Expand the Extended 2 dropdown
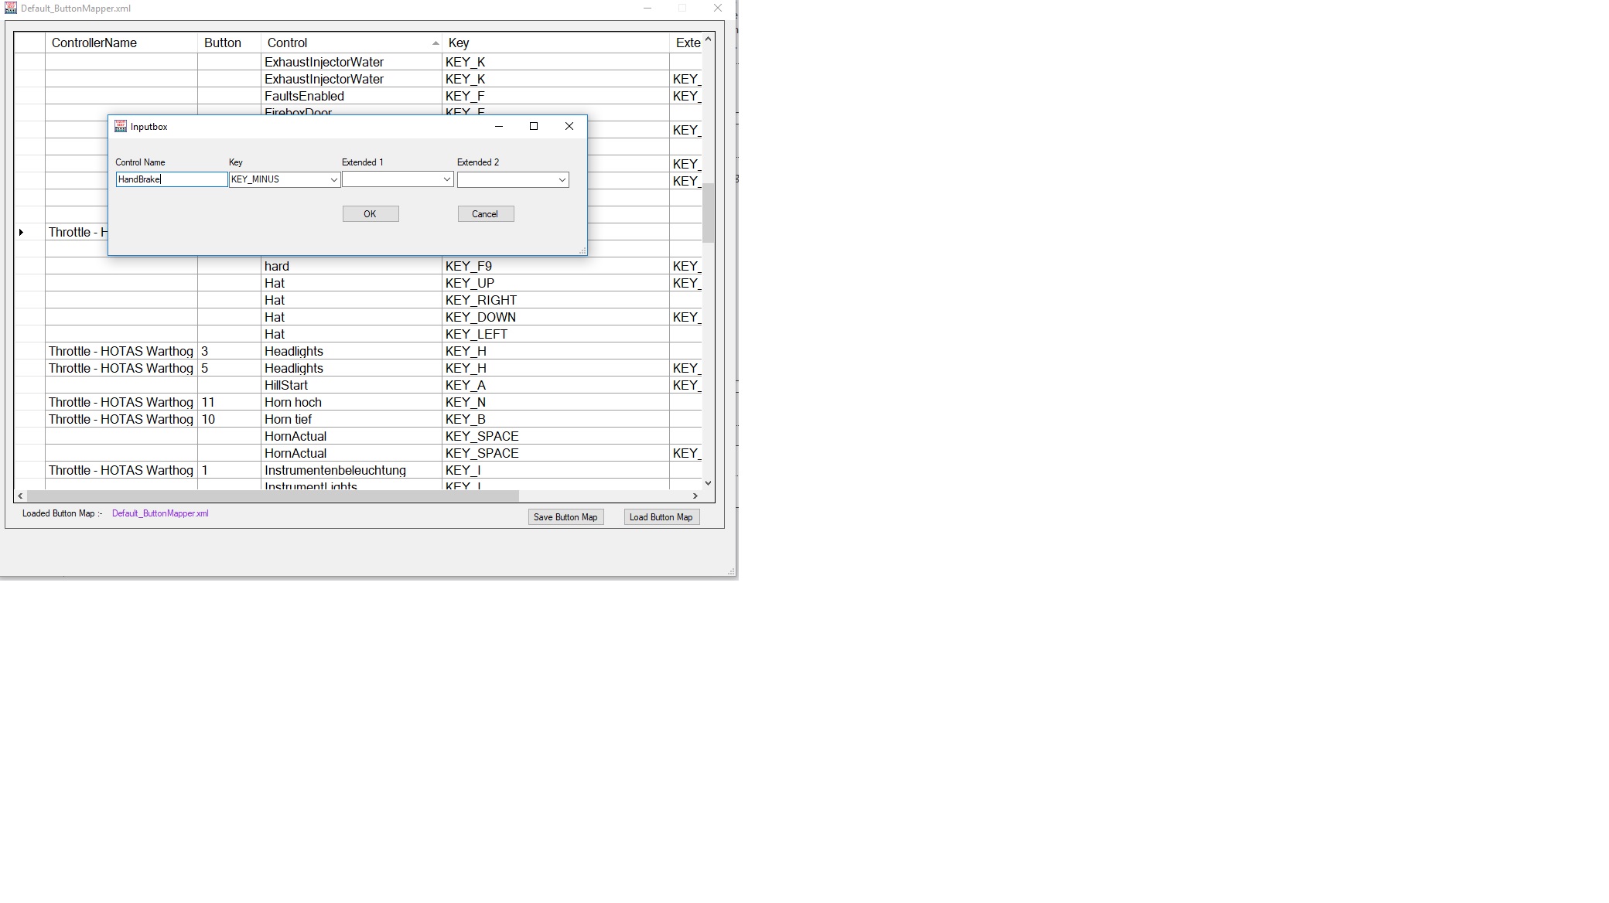 (x=562, y=179)
